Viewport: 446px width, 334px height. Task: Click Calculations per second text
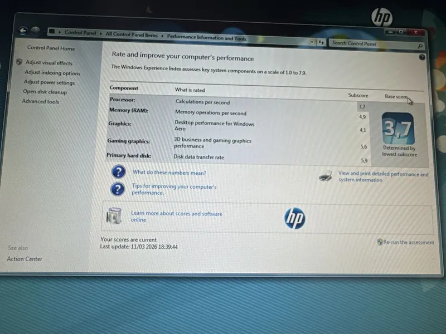(x=202, y=102)
